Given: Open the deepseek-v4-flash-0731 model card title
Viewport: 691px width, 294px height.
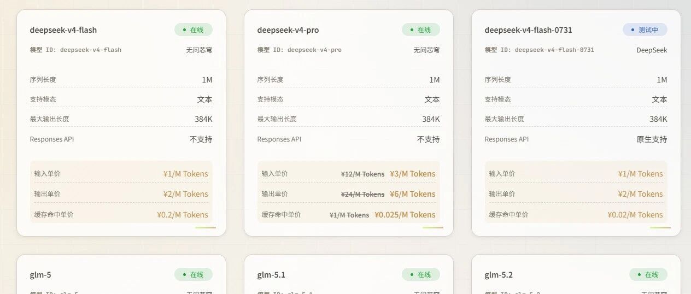Looking at the screenshot, I should pyautogui.click(x=529, y=30).
